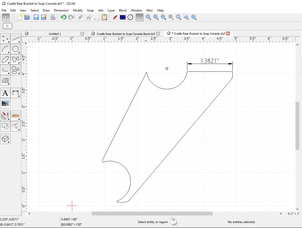
Task: Click the horizontal scrollbar thumb
Action: click(152, 214)
